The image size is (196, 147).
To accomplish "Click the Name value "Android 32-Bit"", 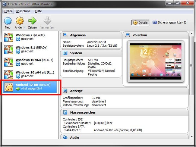I will pyautogui.click(x=96, y=42).
